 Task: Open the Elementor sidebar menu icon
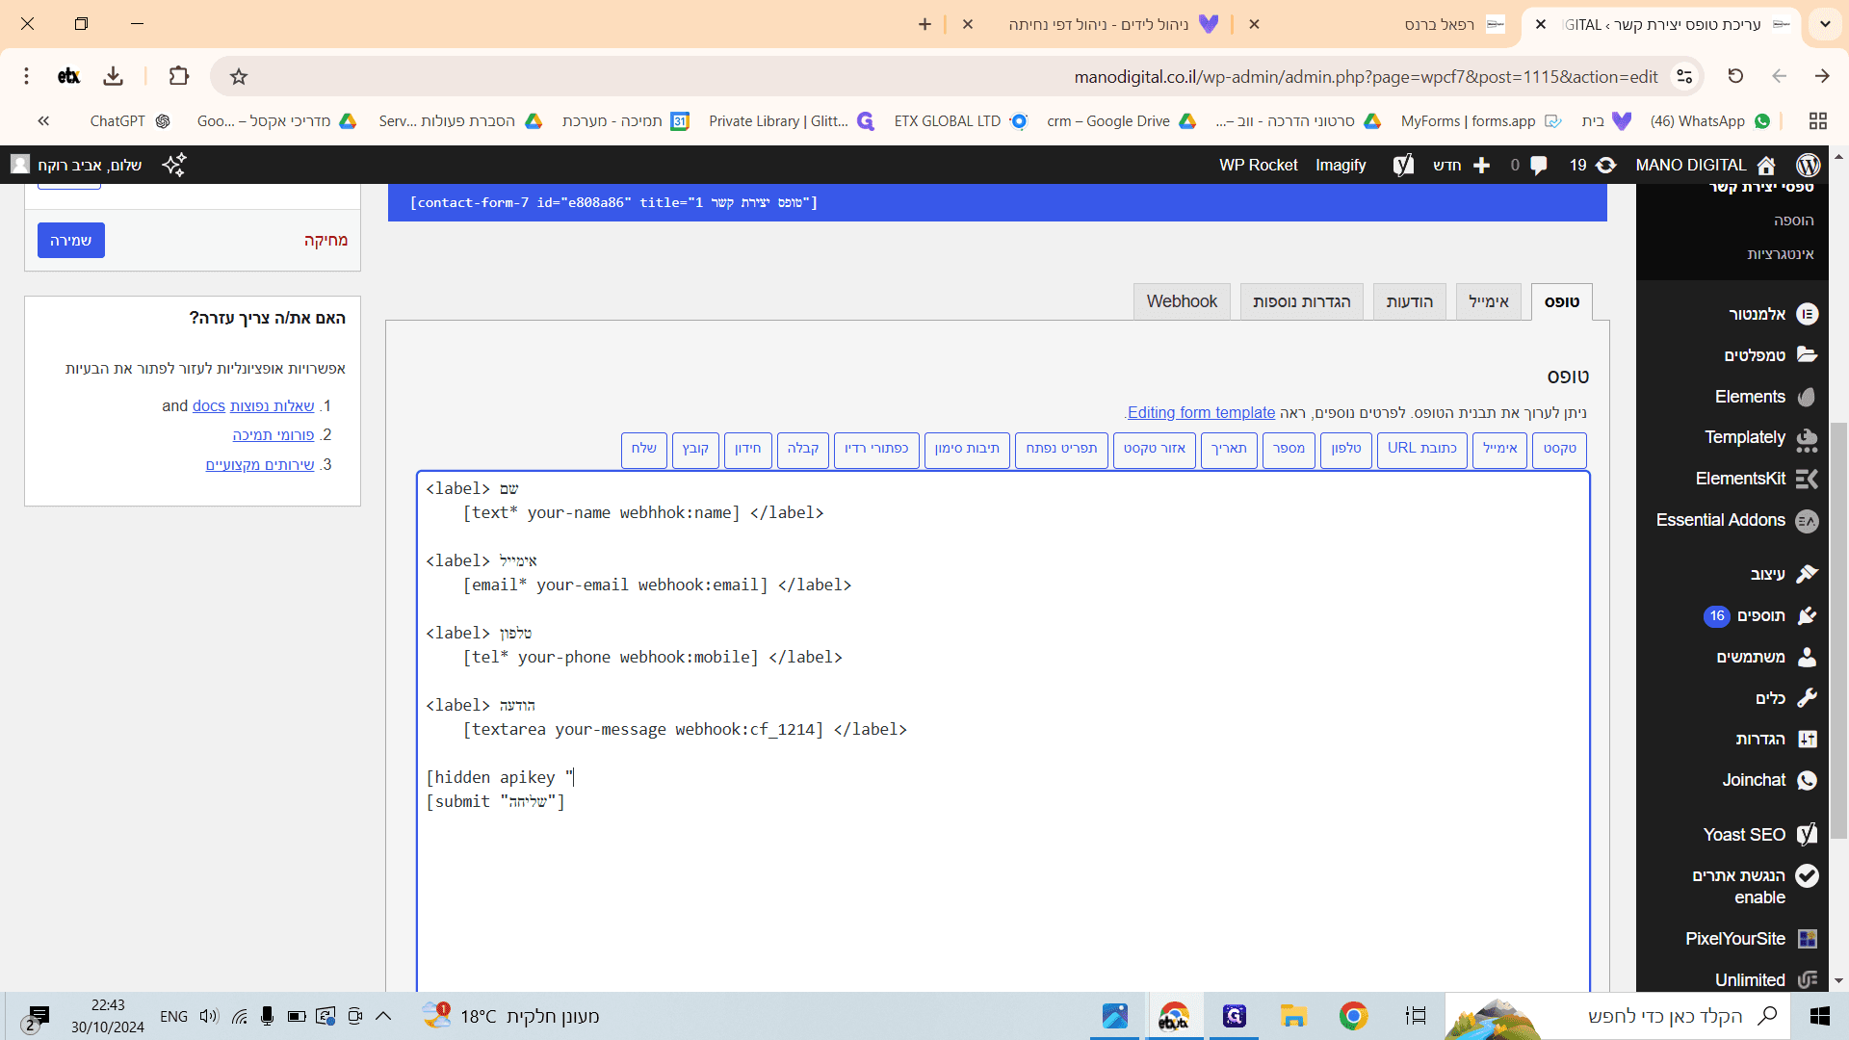coord(1808,314)
